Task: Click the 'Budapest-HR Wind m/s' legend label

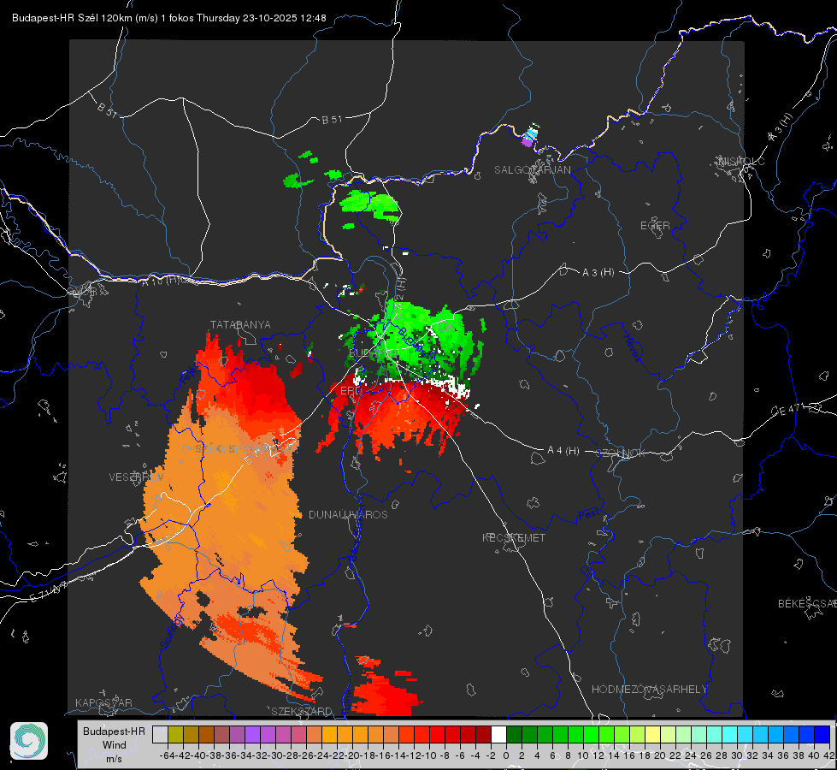Action: tap(115, 745)
